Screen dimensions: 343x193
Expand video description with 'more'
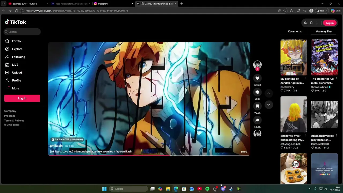(x=244, y=152)
